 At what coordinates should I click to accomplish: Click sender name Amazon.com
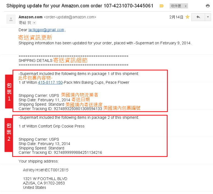[30, 17]
